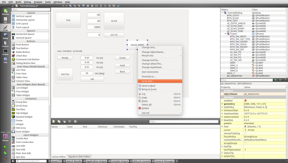Image resolution: width=288 pixels, height=163 pixels.
Task: Click the Set button on form
Action: [x=92, y=79]
